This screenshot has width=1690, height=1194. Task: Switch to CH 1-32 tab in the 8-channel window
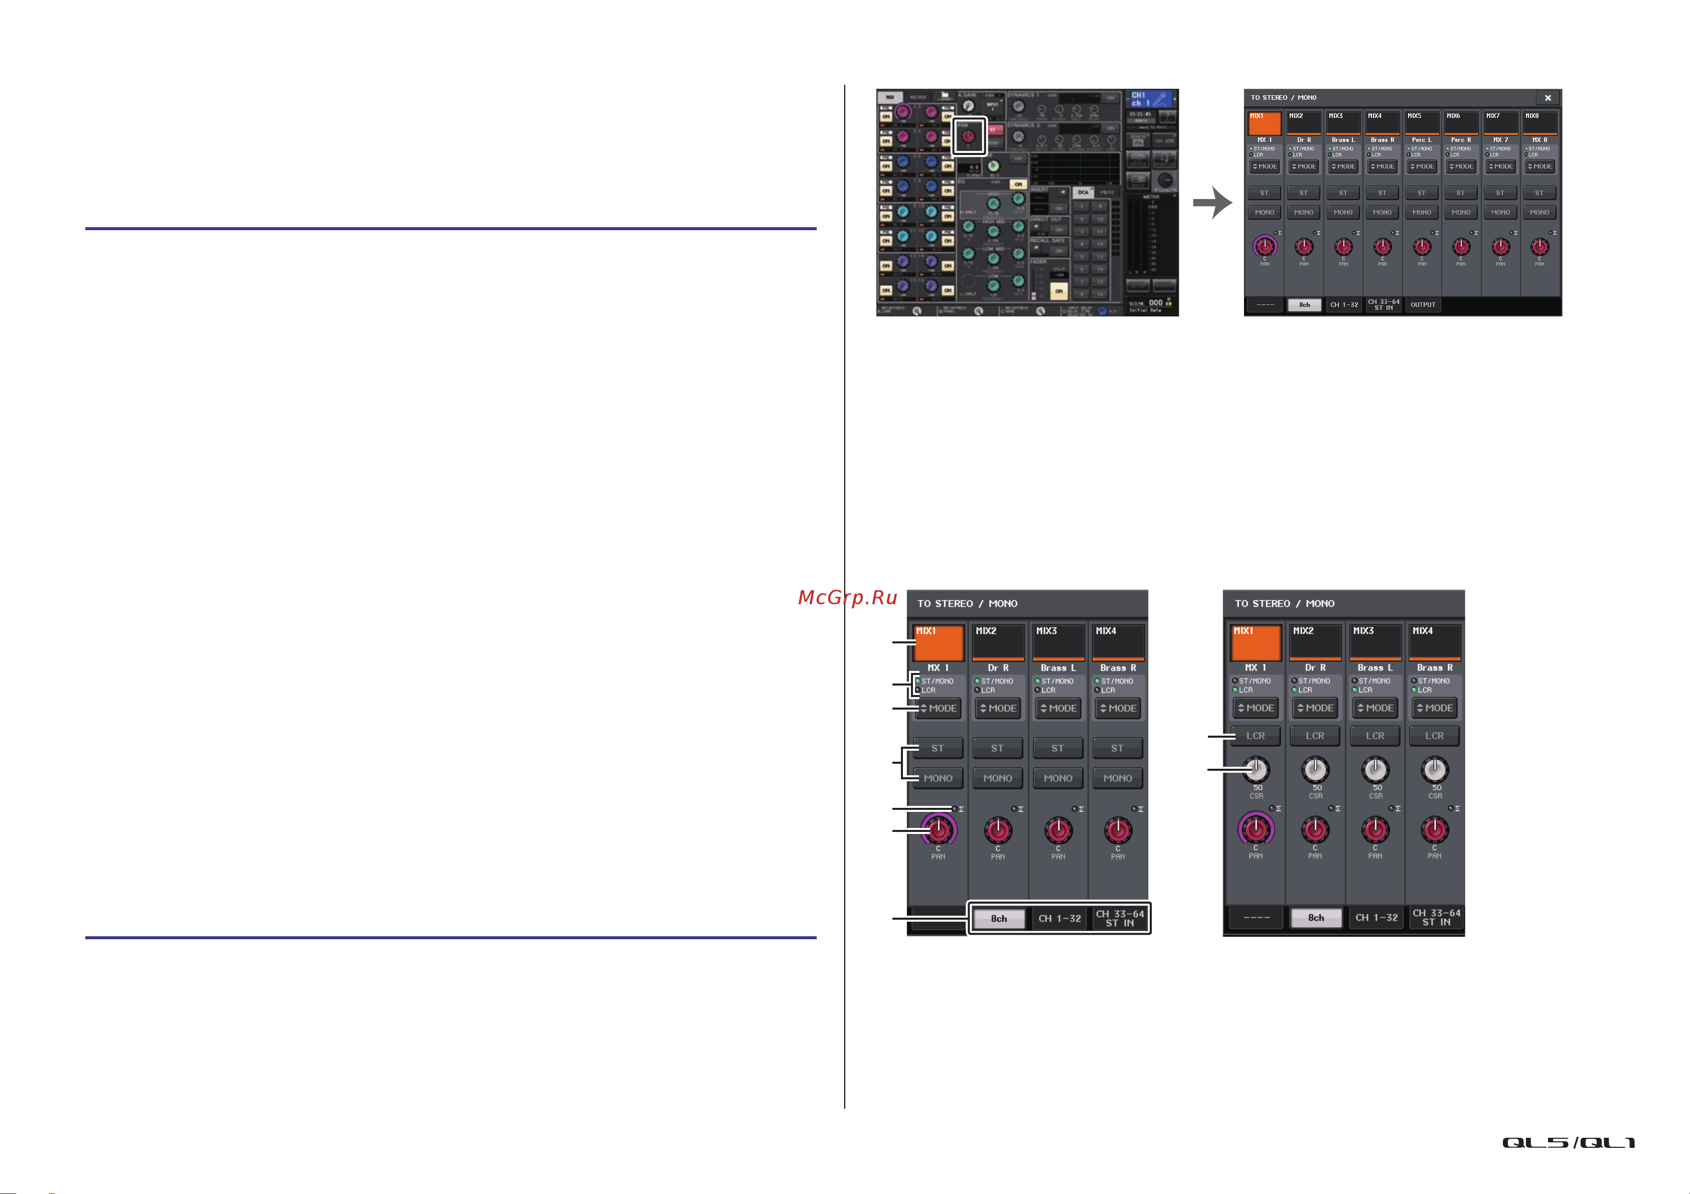1344,304
